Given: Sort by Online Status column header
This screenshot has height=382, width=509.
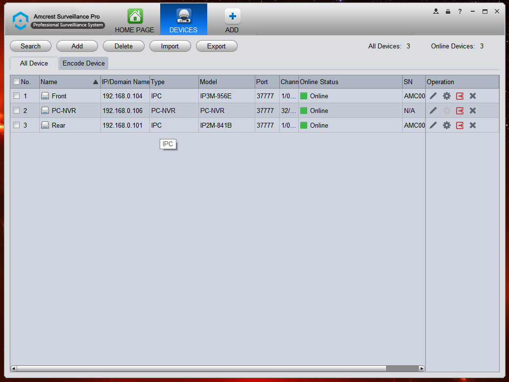Looking at the screenshot, I should point(350,82).
